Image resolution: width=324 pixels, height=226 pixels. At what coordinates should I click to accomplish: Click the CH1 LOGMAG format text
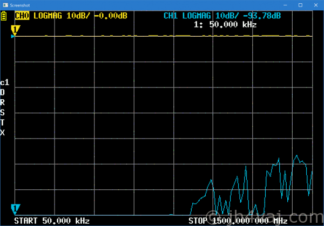point(200,16)
